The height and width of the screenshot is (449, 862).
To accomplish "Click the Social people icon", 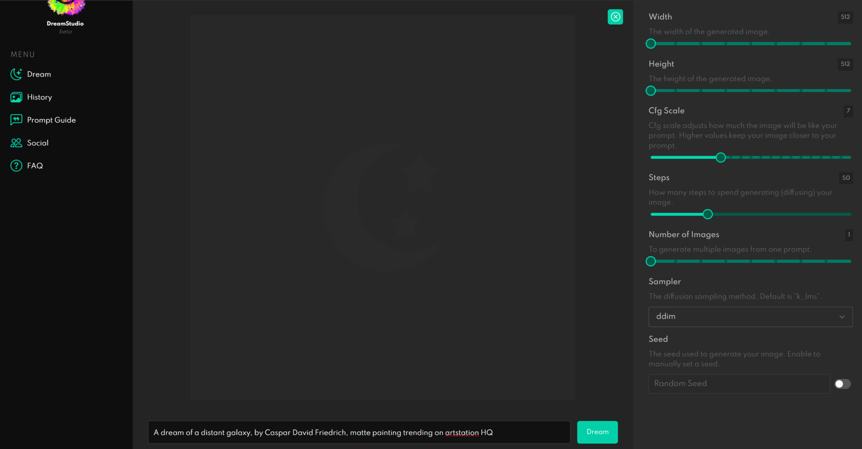I will pos(16,143).
